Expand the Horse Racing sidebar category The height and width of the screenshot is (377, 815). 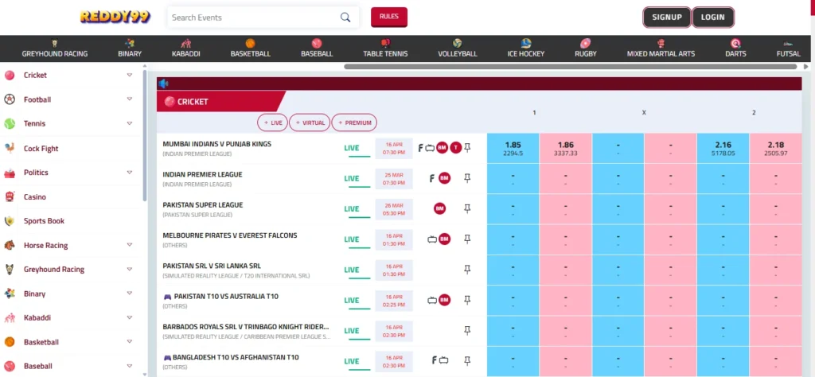129,245
